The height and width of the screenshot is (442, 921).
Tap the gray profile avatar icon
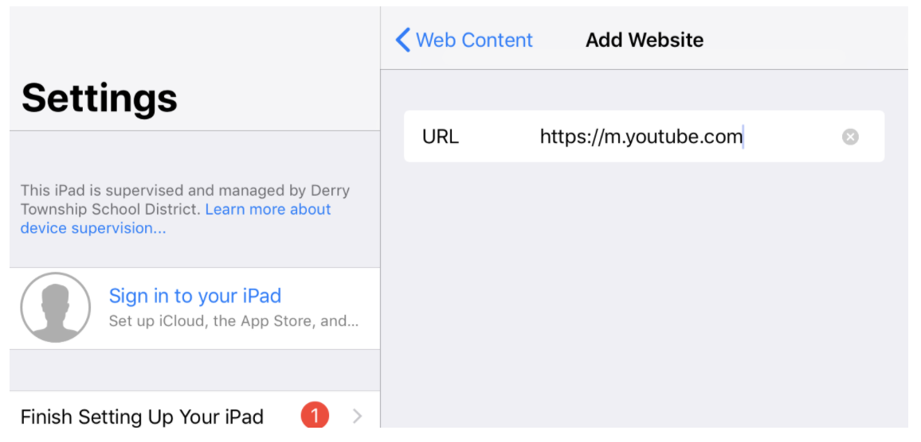[55, 308]
